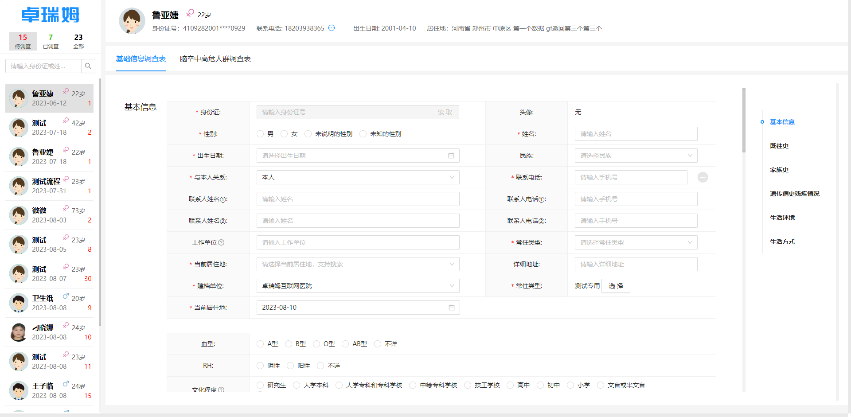Select 未说明的性别 radio option

[x=308, y=134]
